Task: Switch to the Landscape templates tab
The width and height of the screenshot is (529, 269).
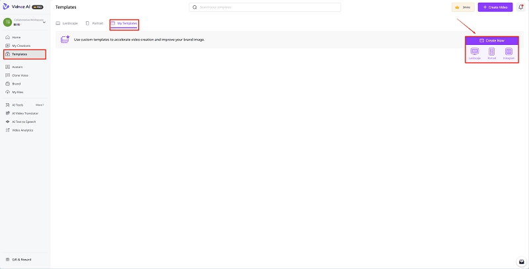Action: point(66,23)
